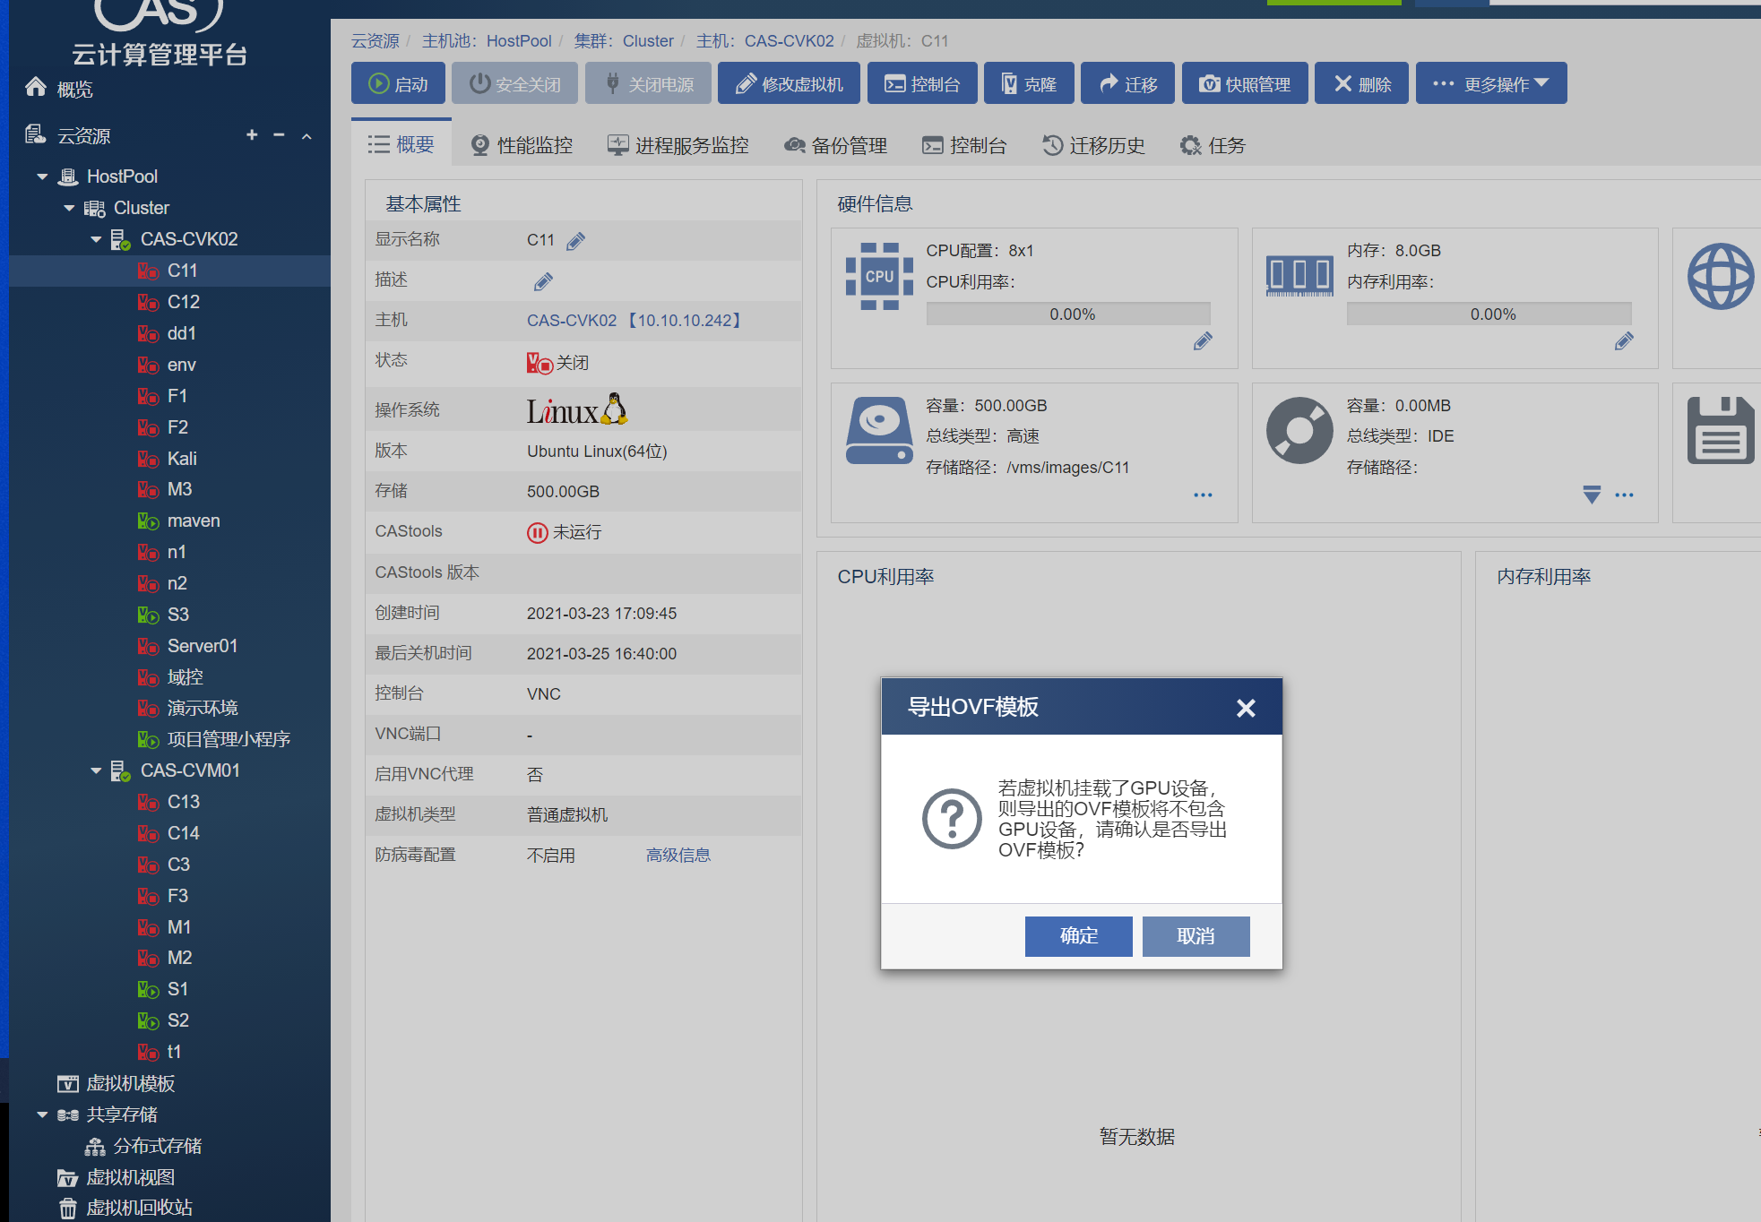This screenshot has height=1222, width=1761.
Task: Select the maven virtual machine in tree
Action: [x=193, y=521]
